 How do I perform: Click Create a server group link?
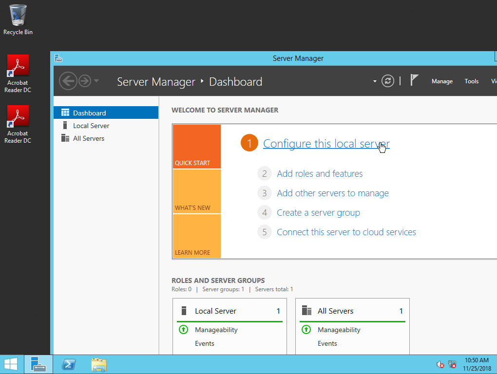318,213
